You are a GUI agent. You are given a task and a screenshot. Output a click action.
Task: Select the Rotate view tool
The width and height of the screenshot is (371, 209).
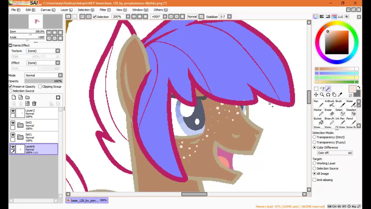tap(328, 95)
